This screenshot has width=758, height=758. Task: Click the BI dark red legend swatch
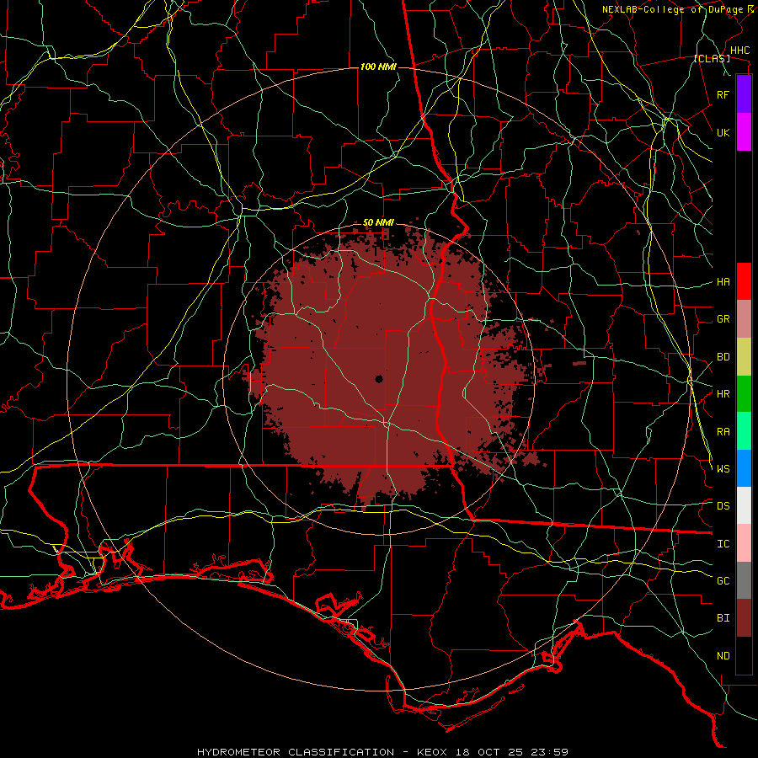pos(744,618)
